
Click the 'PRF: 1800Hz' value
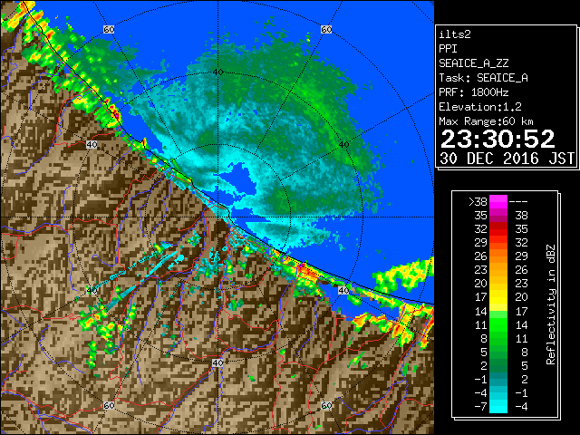point(474,92)
